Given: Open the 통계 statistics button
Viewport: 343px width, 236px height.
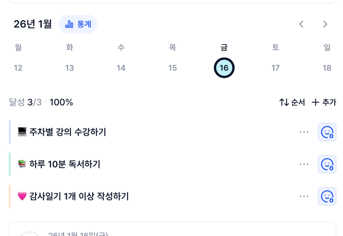Looking at the screenshot, I should point(78,24).
